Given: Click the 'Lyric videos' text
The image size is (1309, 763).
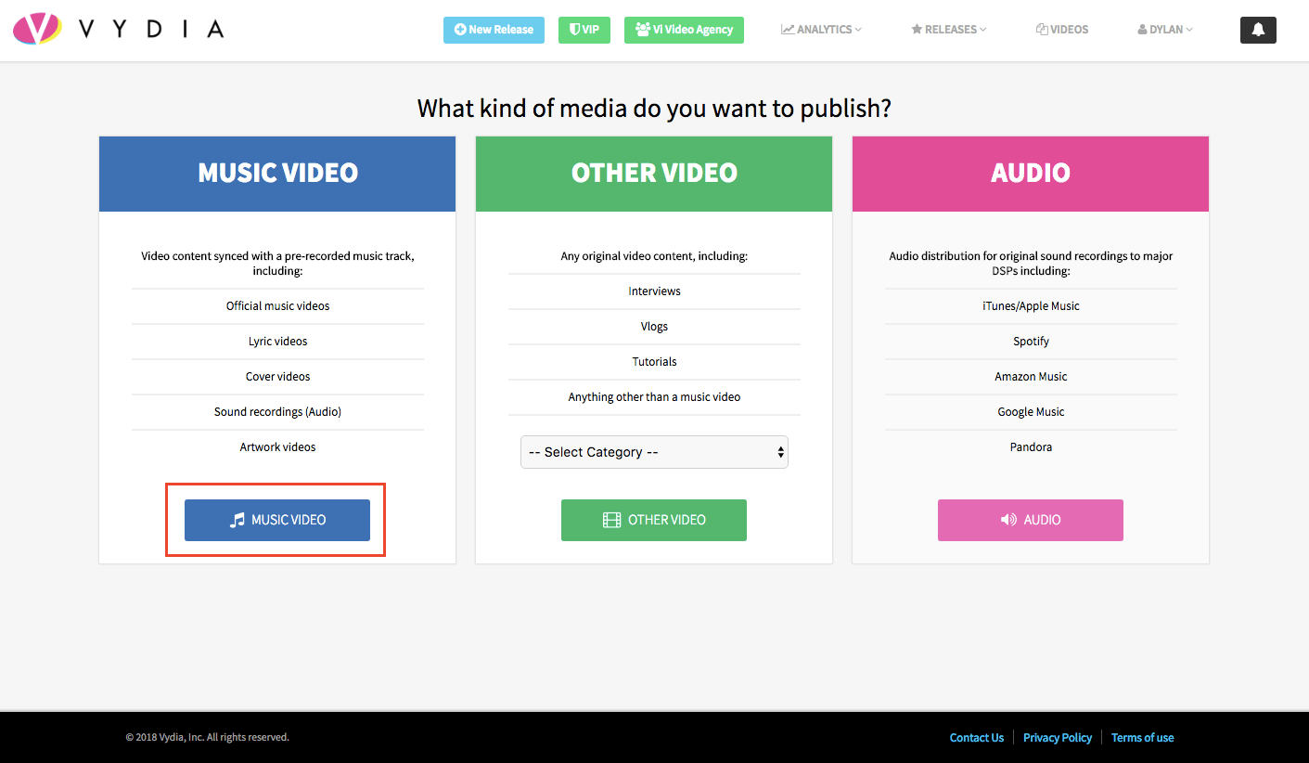Looking at the screenshot, I should click(277, 342).
